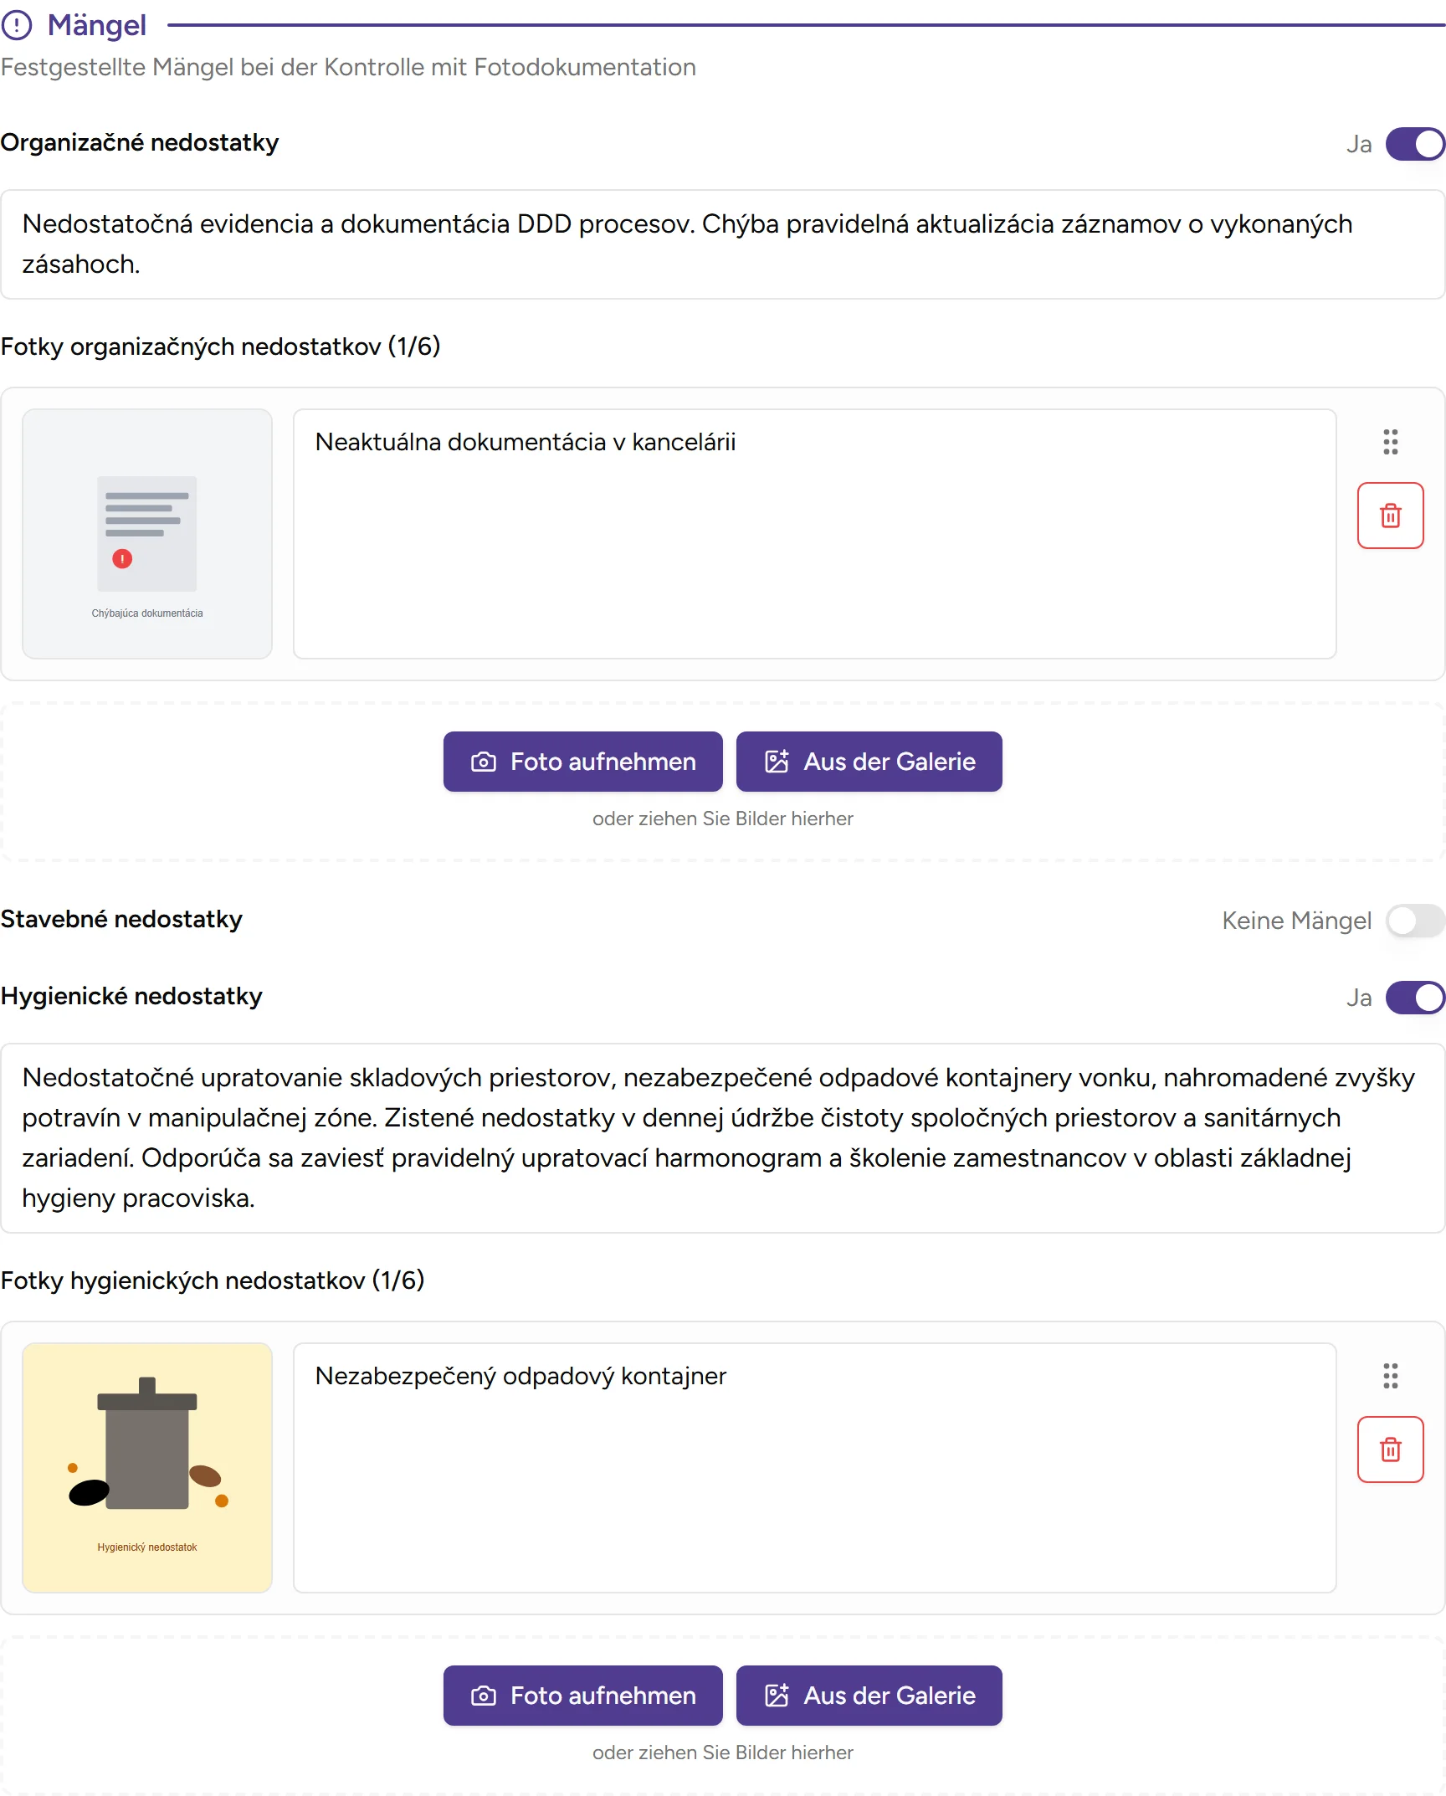Click the Neaktuálna dokumentácia caption field

coord(813,534)
